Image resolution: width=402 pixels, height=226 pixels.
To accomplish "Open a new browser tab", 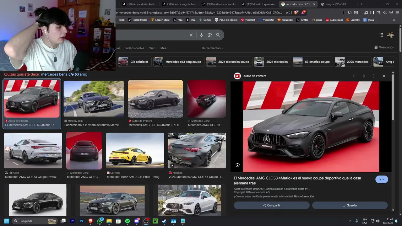I will [x=361, y=4].
